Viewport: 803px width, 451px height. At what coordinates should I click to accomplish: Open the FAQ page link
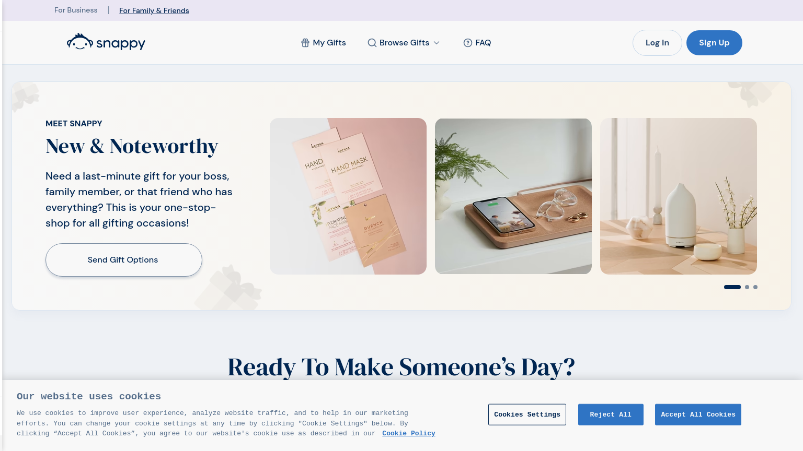coord(477,43)
